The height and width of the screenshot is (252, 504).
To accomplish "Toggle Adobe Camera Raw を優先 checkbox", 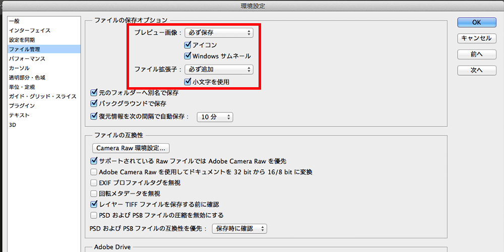I will tap(94, 160).
